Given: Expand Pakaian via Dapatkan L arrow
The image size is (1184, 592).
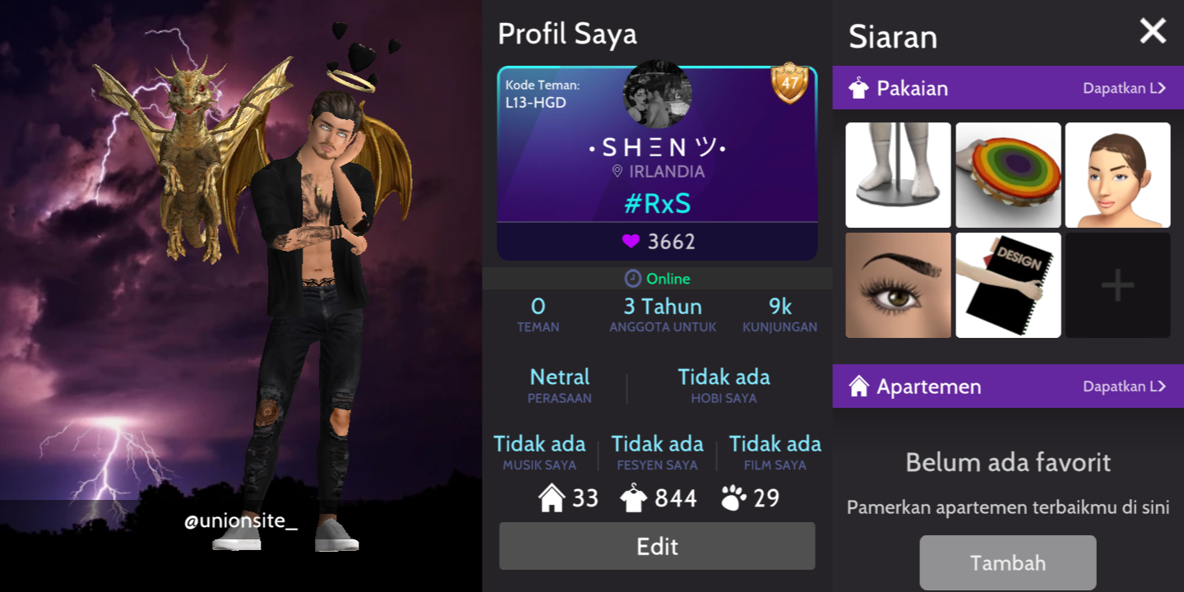Looking at the screenshot, I should click(x=1124, y=88).
